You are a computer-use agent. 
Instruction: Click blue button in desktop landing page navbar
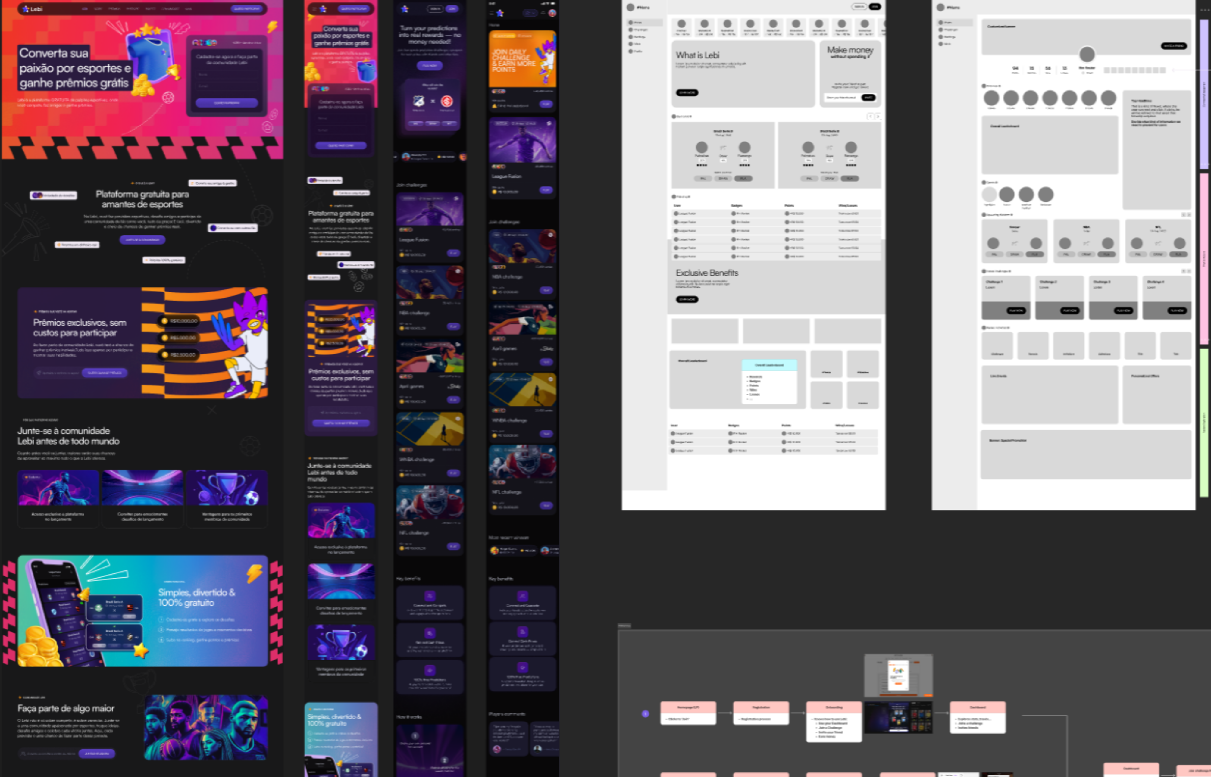[x=246, y=8]
